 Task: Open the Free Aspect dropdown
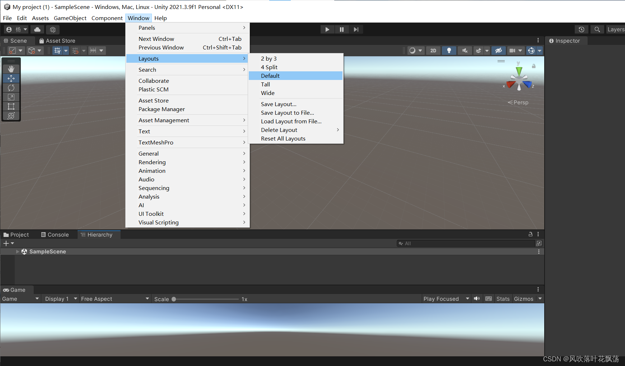pos(115,299)
